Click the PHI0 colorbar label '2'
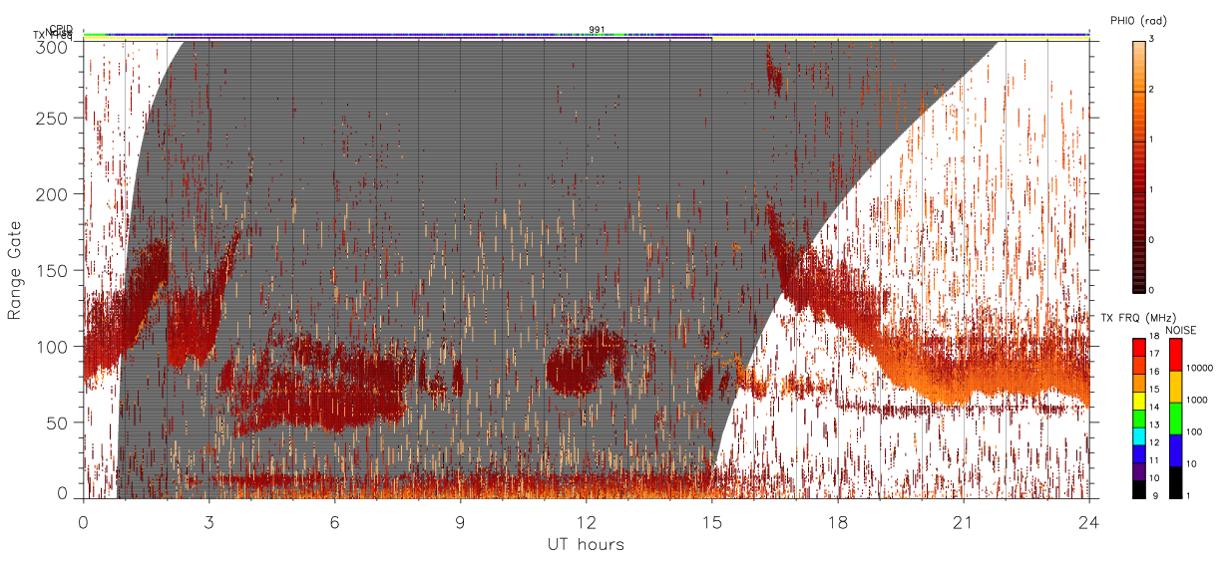This screenshot has height=565, width=1225. [1153, 91]
